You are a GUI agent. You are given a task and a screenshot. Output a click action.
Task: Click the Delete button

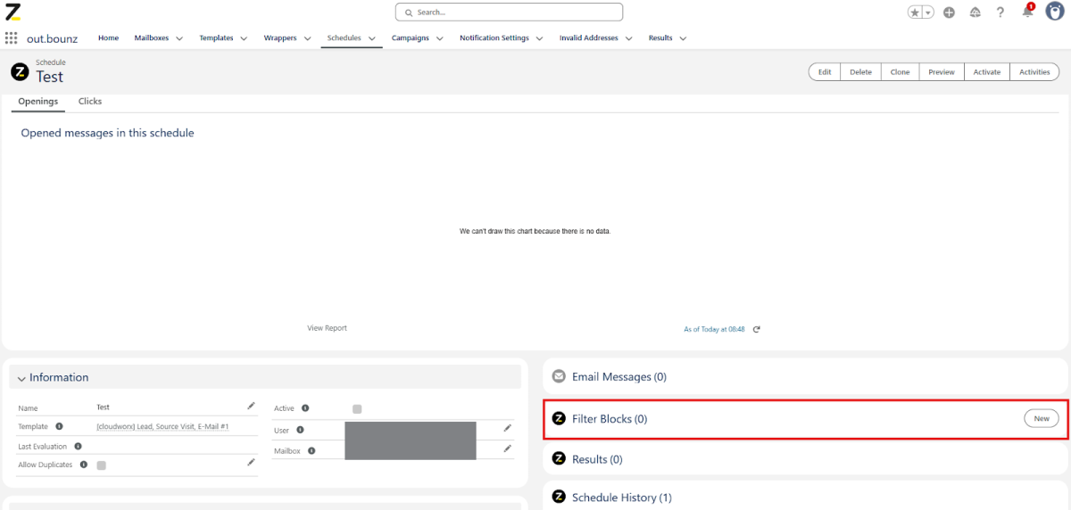tap(860, 72)
